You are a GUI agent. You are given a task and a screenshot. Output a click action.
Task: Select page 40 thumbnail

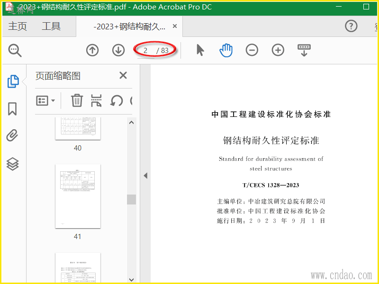coord(78,128)
